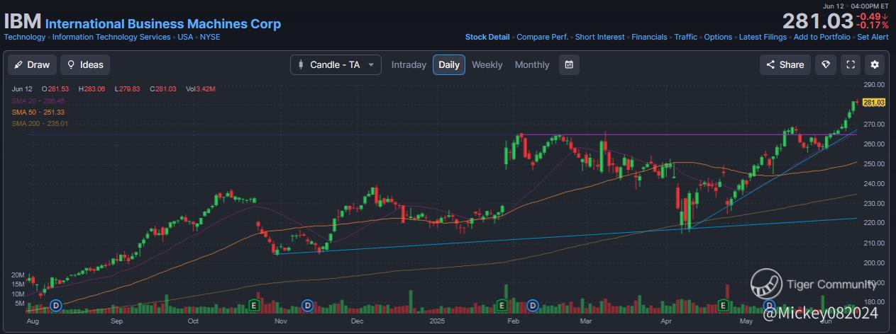Click the 290.00 price axis label
896x334 pixels.
tap(874, 84)
